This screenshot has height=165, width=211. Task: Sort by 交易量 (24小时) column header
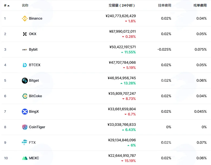pyautogui.click(x=122, y=5)
